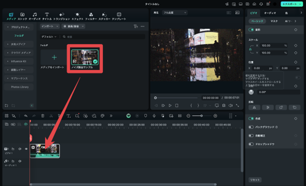306x186 pixels.
Task: Switch to ビデオ tab in properties panel
Action: [253, 13]
